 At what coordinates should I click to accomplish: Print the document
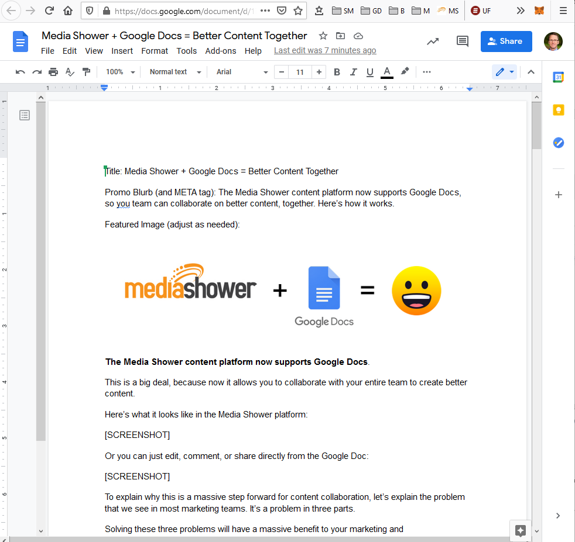tap(53, 72)
